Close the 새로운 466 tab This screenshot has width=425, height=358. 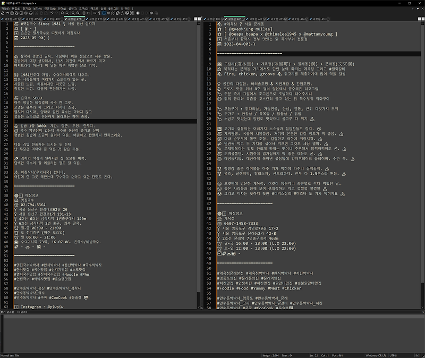(x=243, y=19)
